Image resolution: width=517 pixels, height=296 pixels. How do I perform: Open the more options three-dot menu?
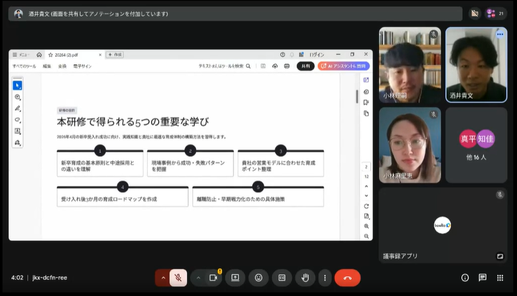coord(325,278)
